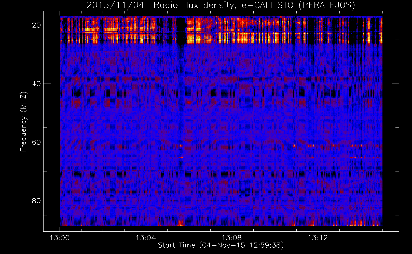Click the '13:00' time tick label
This screenshot has width=412, height=254.
coord(60,238)
